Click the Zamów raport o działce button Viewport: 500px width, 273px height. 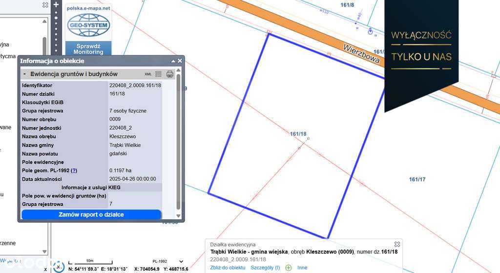[91, 214]
